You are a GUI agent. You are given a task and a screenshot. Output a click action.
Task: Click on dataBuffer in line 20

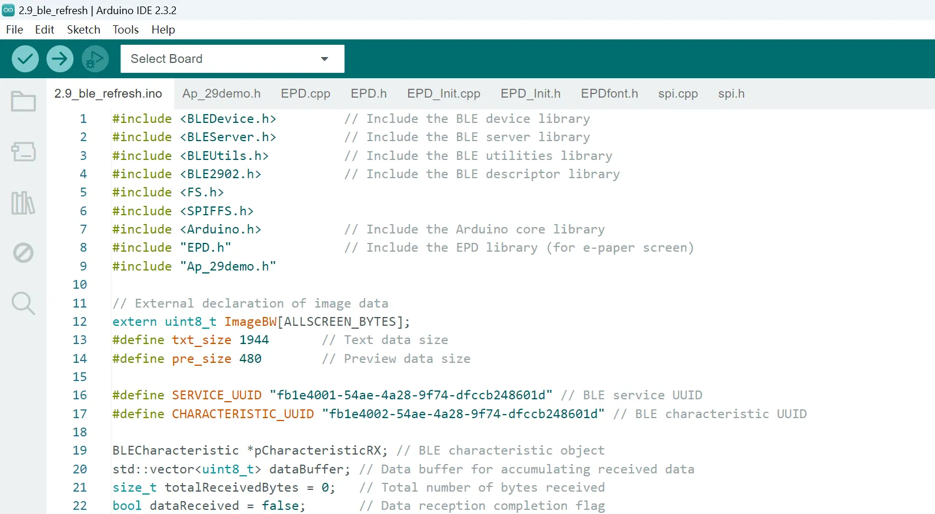[x=306, y=469]
